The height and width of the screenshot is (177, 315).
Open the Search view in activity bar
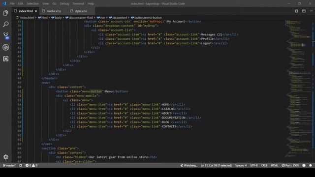5,24
